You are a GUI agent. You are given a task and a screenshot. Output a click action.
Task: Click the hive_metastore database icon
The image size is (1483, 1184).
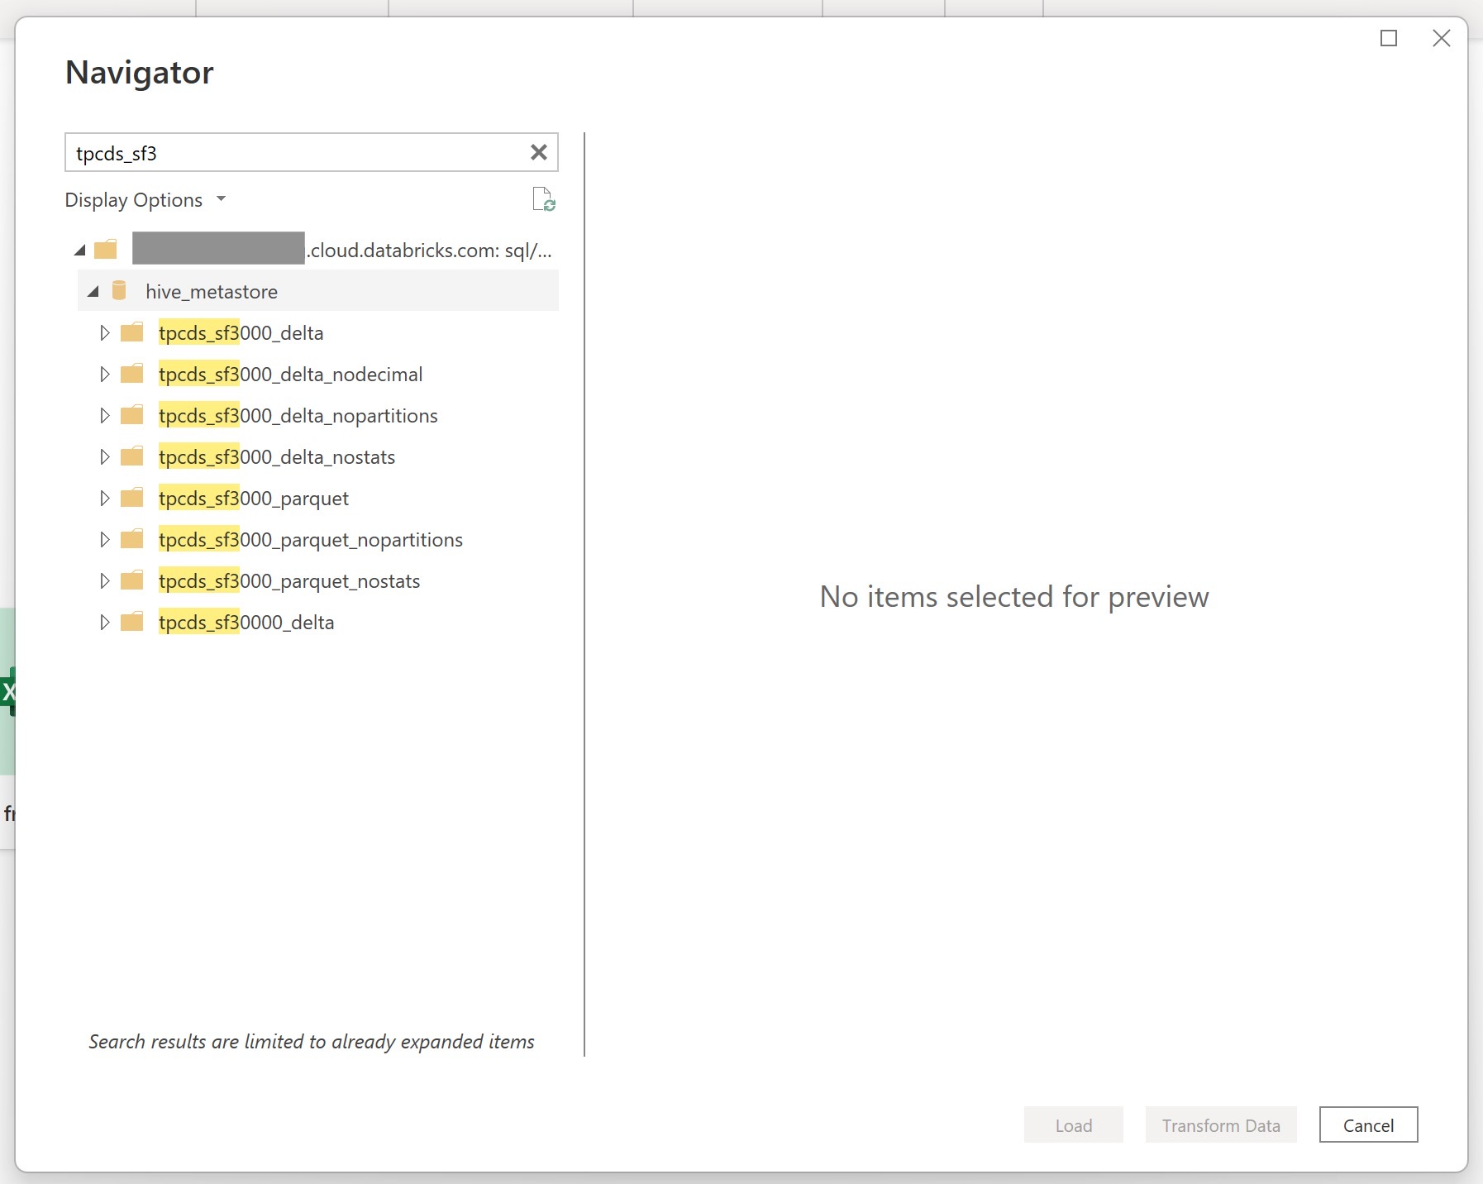[x=120, y=290]
